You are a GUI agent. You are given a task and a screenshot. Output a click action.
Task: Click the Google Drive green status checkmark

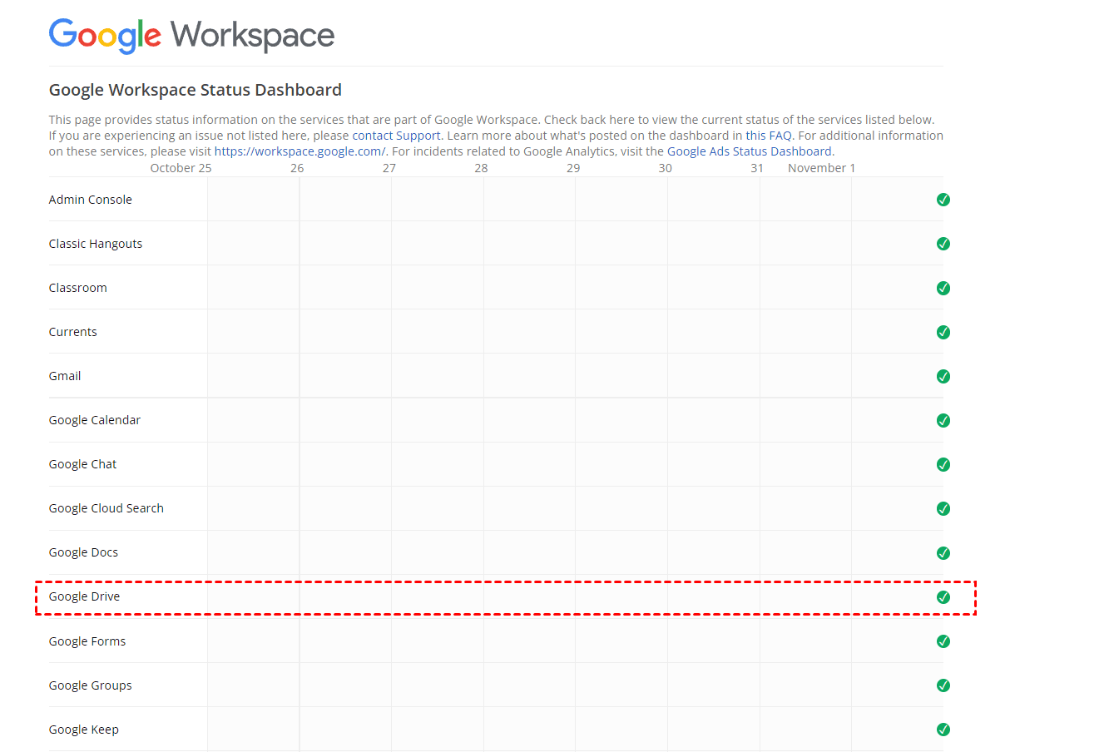tap(943, 597)
